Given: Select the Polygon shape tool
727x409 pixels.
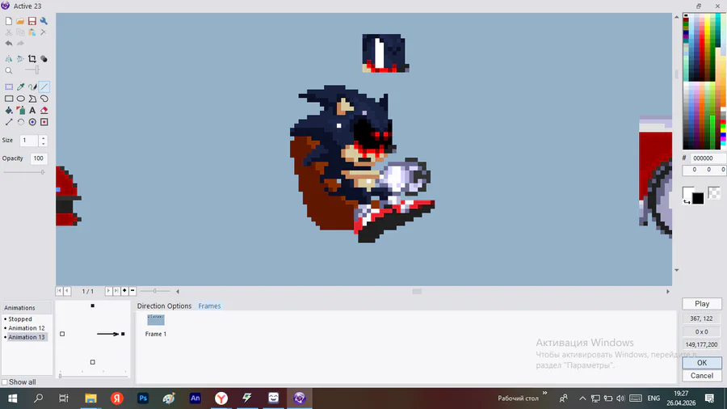Looking at the screenshot, I should tap(32, 99).
